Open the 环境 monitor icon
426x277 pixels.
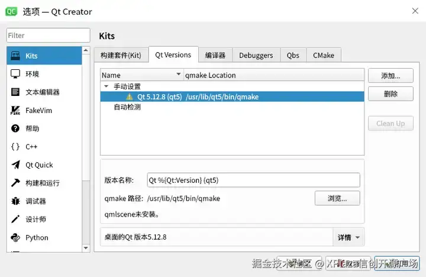coord(15,73)
